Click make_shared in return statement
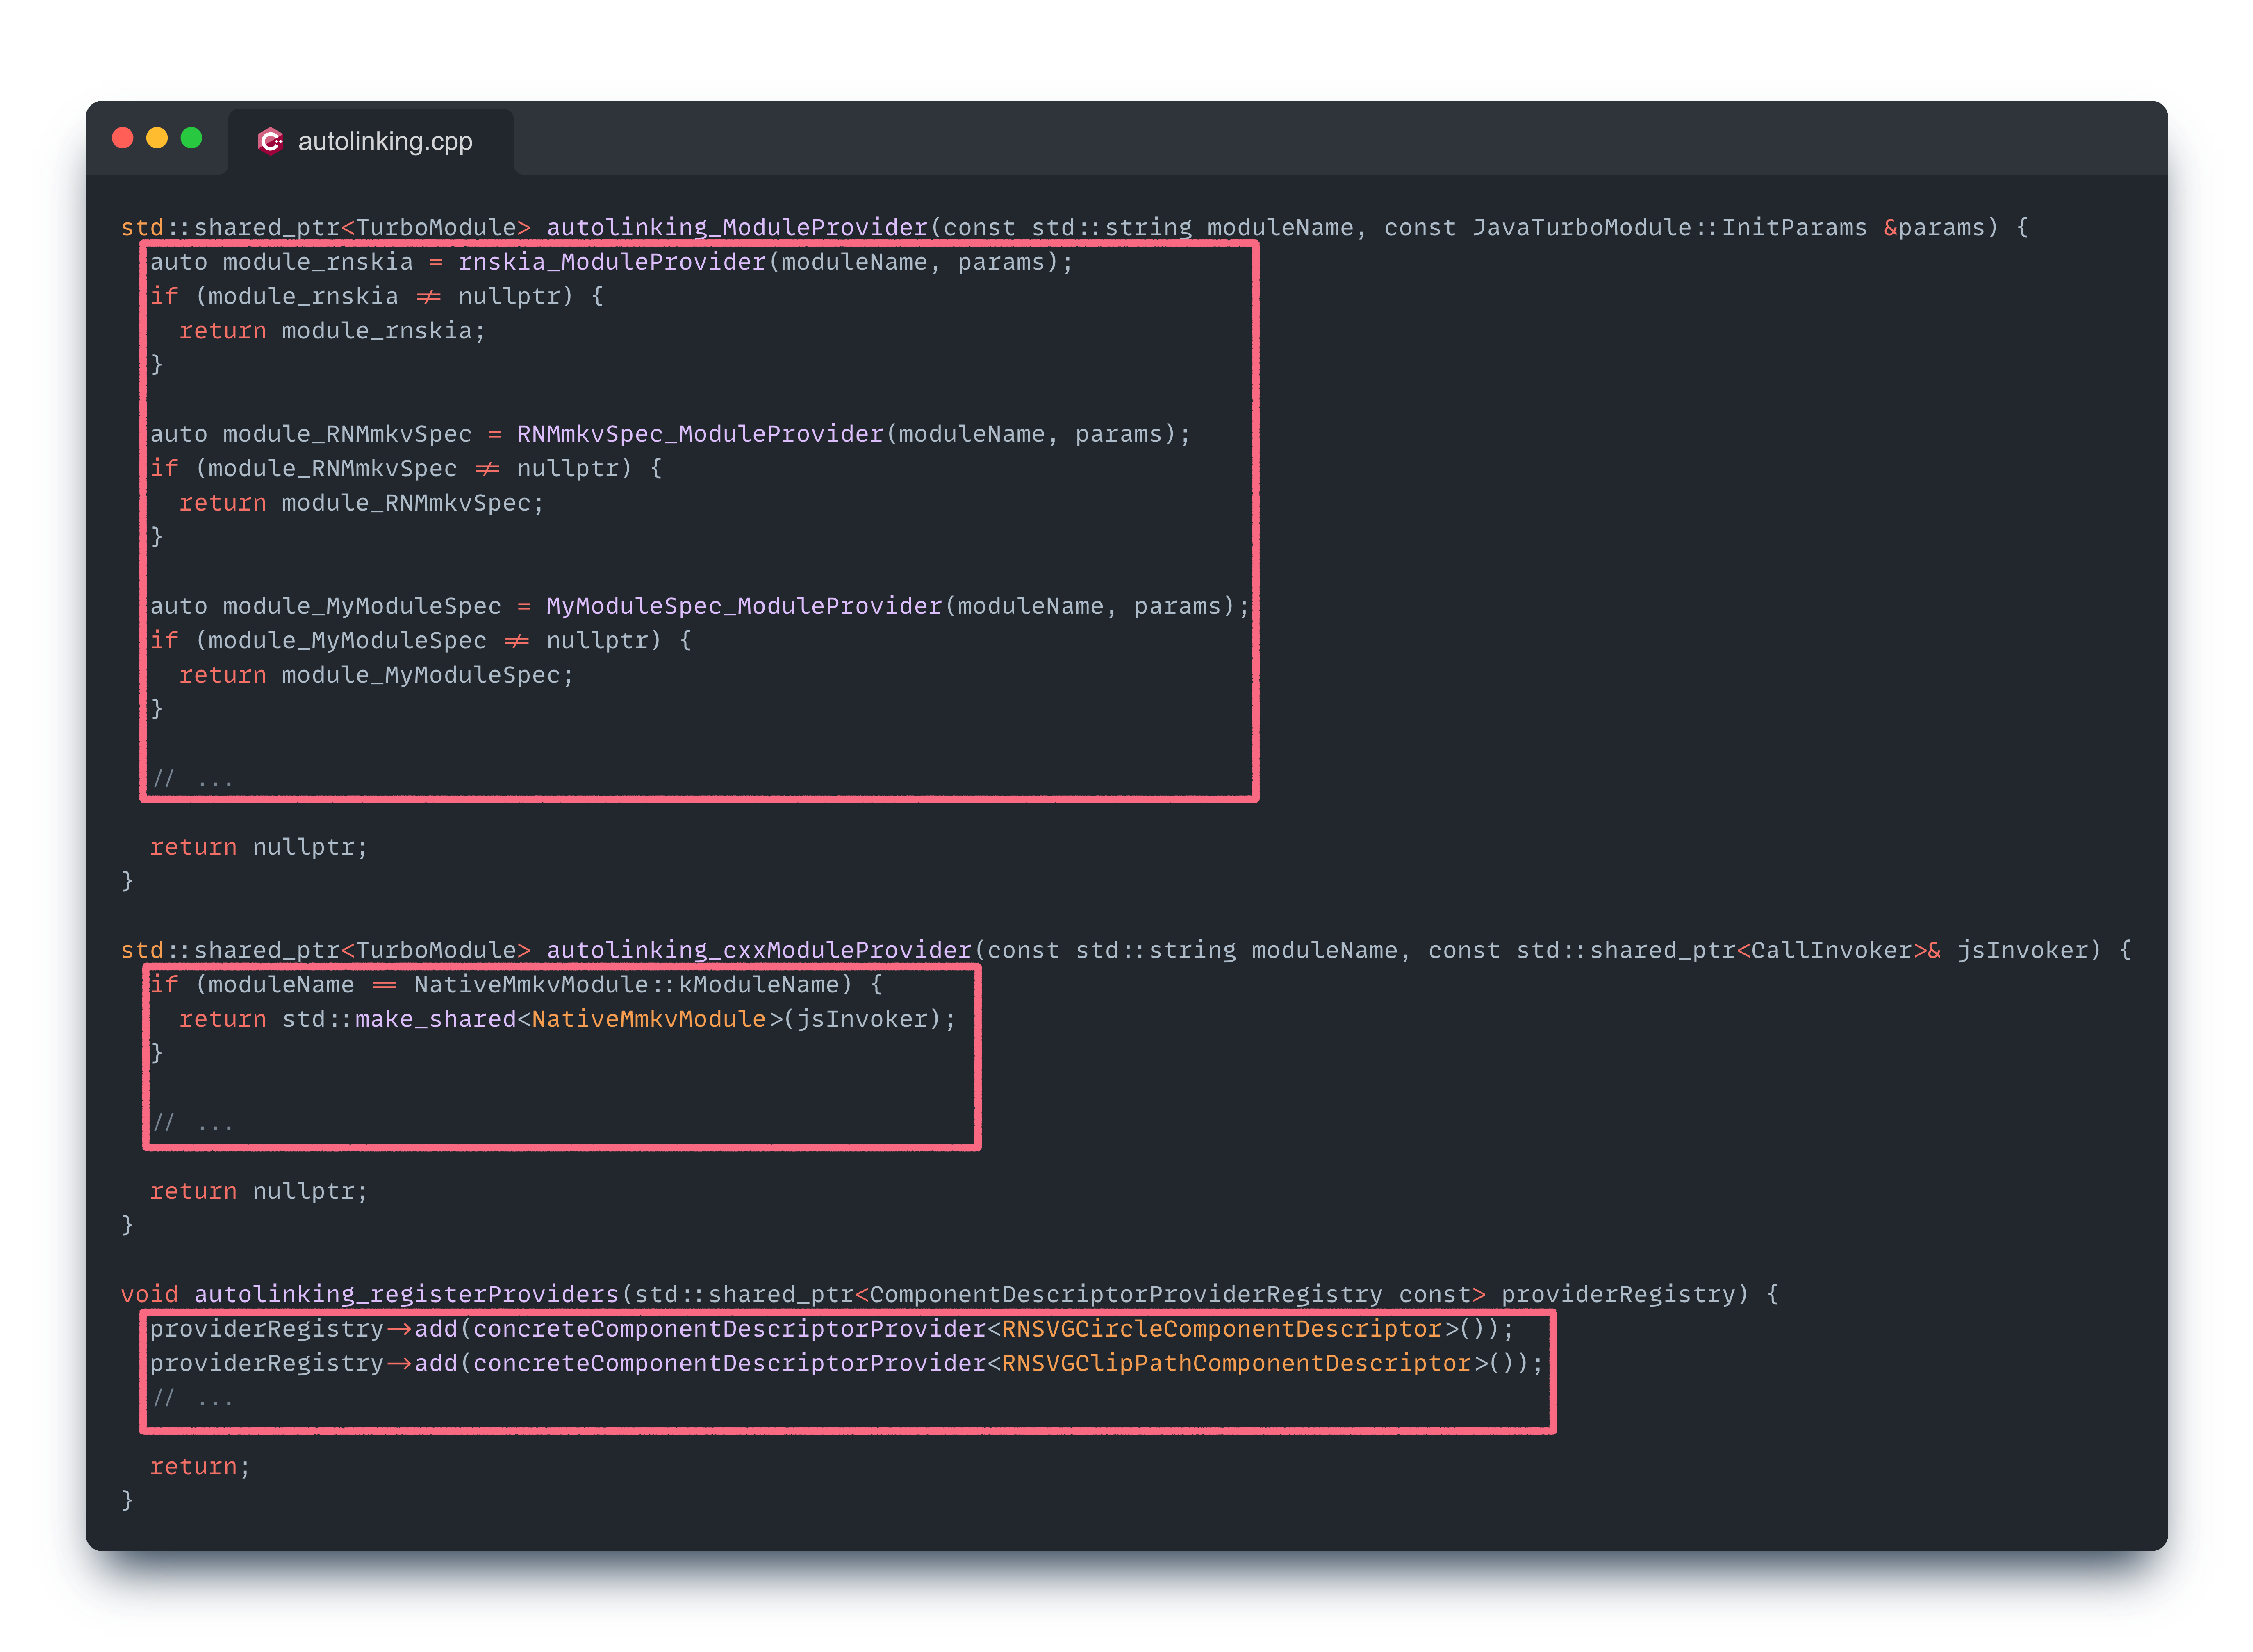This screenshot has width=2253, height=1652. coord(435,1019)
